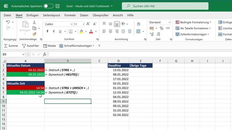The image size is (232, 130).
Task: Switch to the Einfügen ribbon tab
Action: (x=32, y=15)
